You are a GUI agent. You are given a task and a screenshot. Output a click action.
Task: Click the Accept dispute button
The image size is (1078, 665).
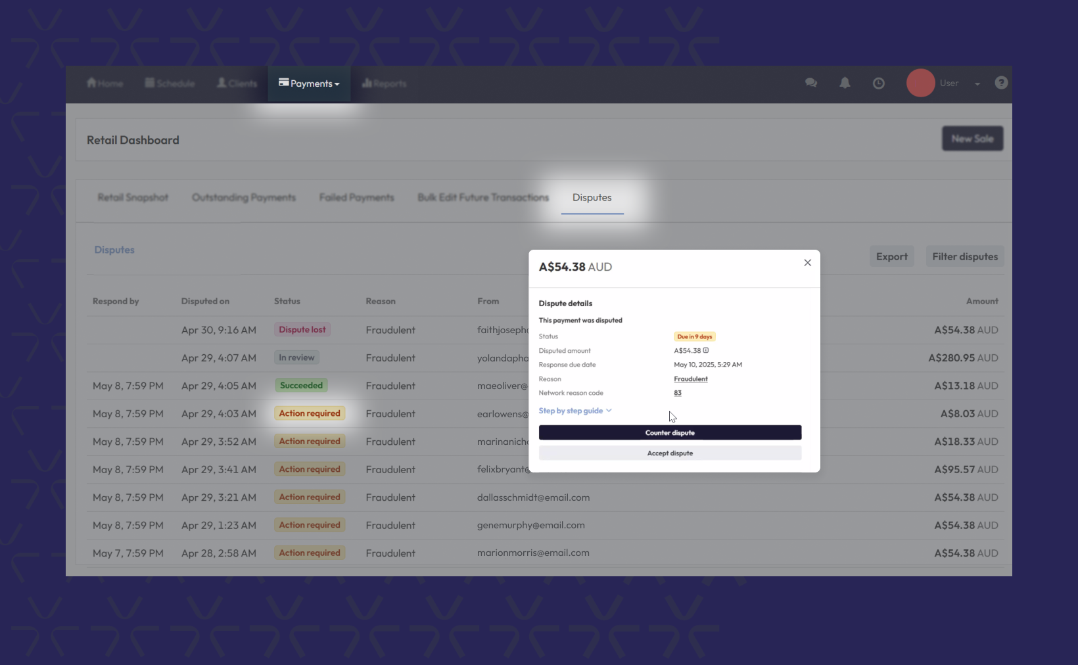click(x=670, y=453)
